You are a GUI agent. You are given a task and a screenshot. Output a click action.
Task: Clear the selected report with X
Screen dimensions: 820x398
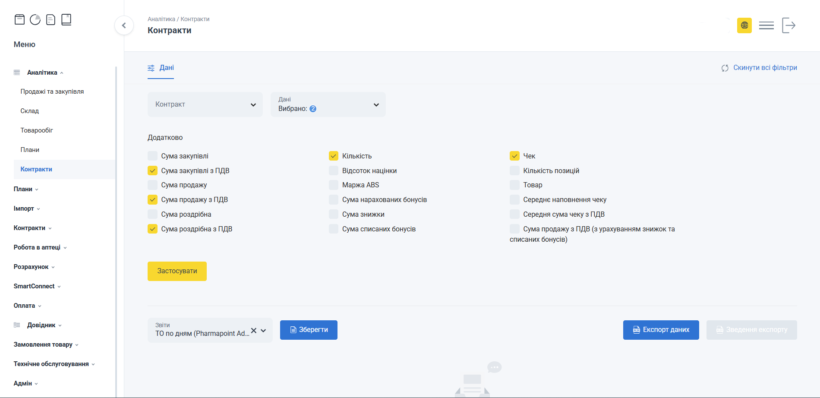click(x=254, y=330)
